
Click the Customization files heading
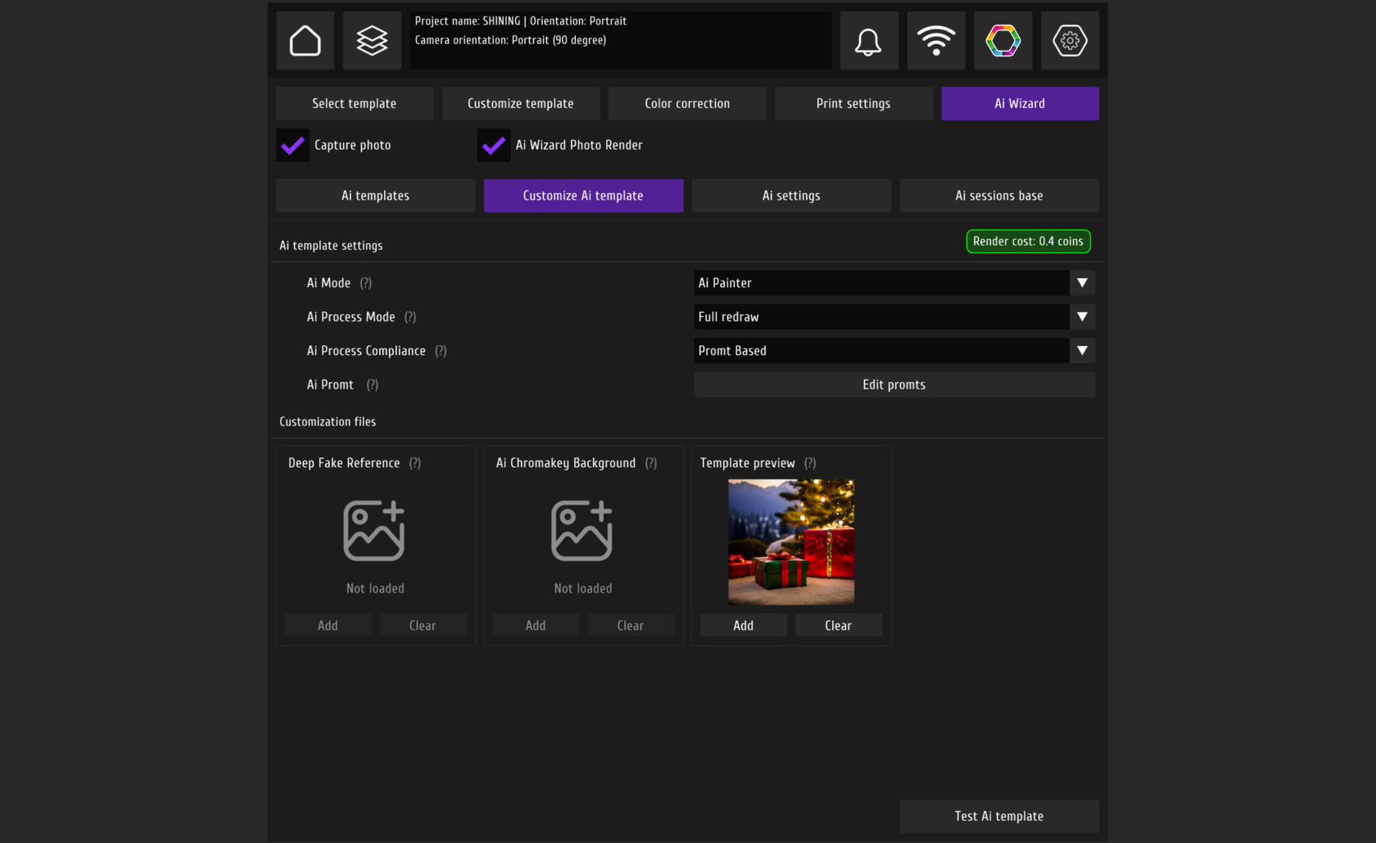coord(328,421)
